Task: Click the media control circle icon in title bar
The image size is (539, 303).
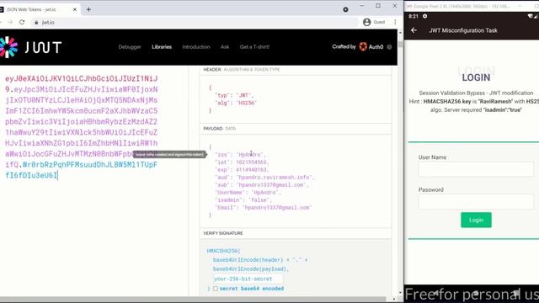Action: click(345, 9)
